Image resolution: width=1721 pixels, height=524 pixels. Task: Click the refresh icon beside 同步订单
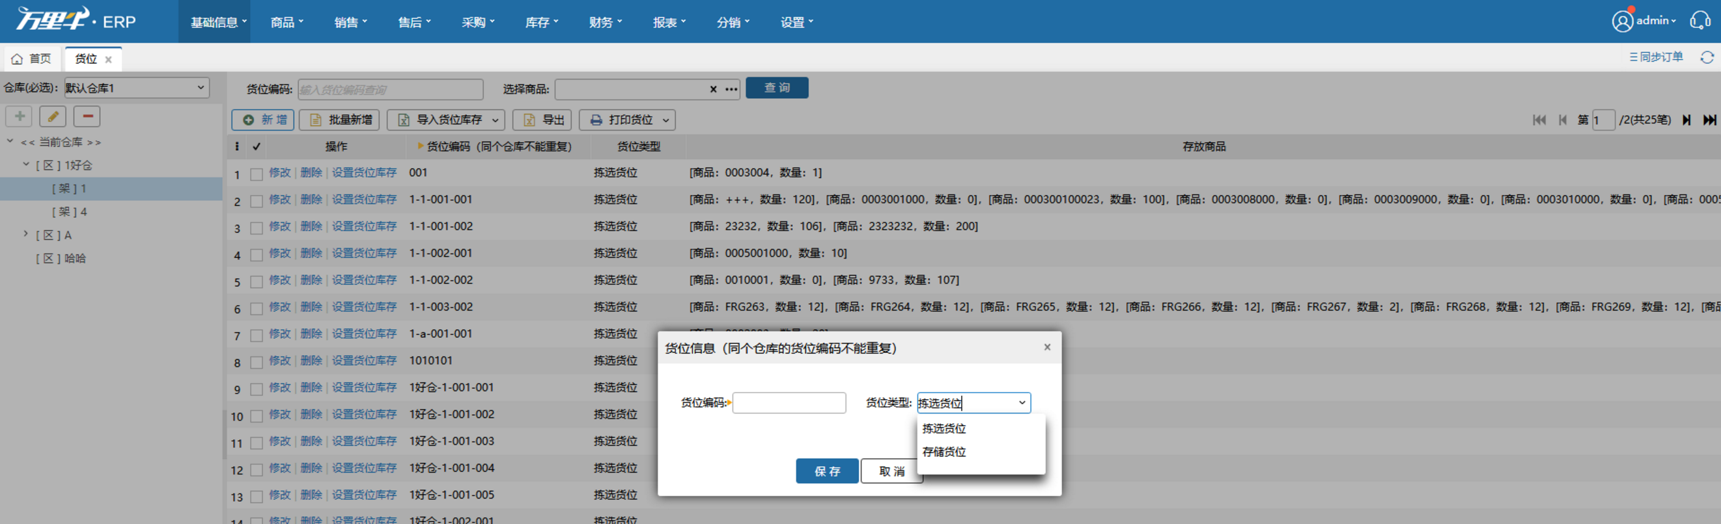pos(1707,57)
